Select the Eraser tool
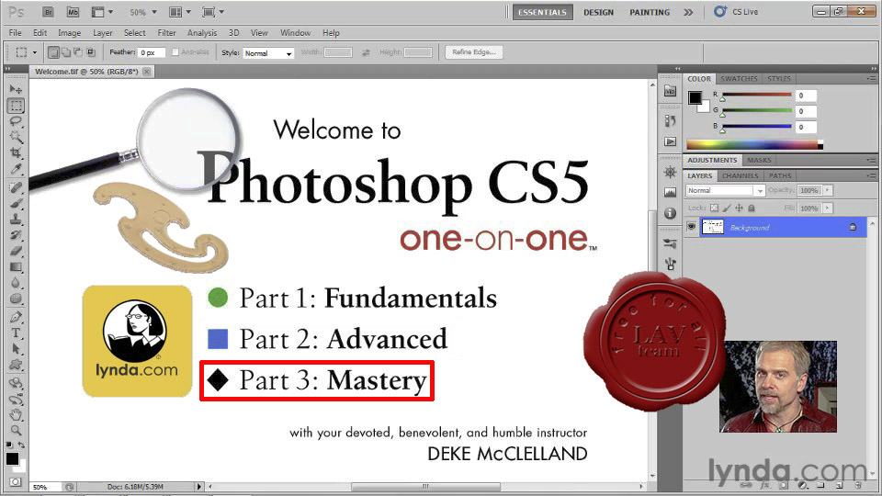The height and width of the screenshot is (496, 882). point(16,251)
